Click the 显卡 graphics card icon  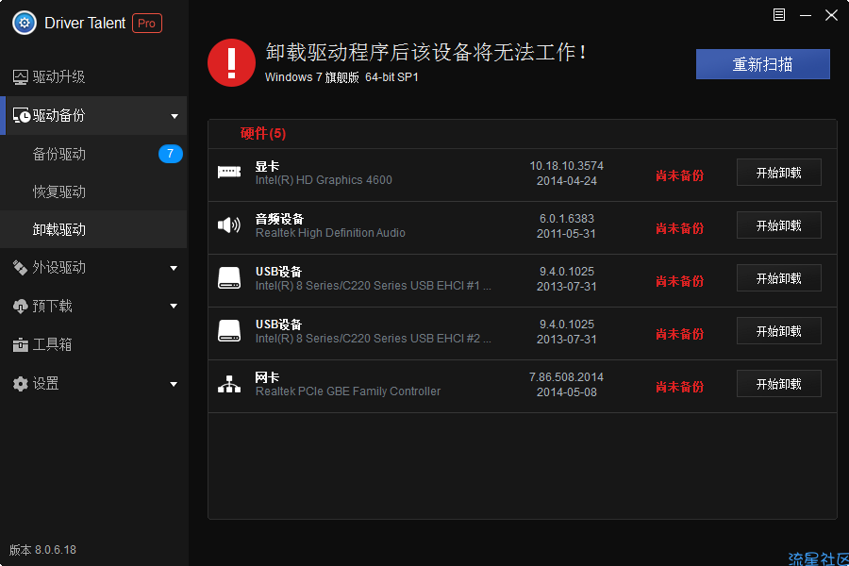pos(229,173)
